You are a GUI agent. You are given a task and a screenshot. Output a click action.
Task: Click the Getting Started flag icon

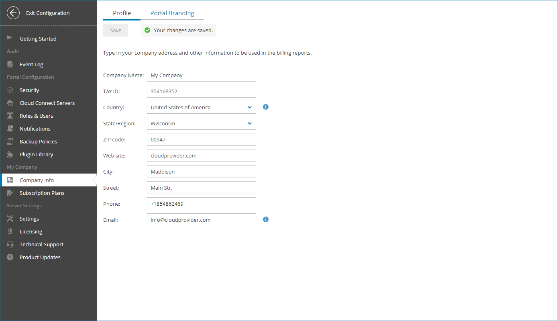(x=10, y=39)
